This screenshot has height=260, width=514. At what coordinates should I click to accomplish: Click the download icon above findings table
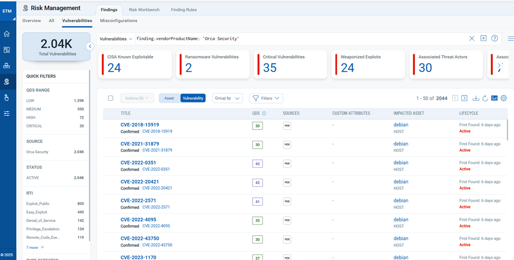coord(476,98)
